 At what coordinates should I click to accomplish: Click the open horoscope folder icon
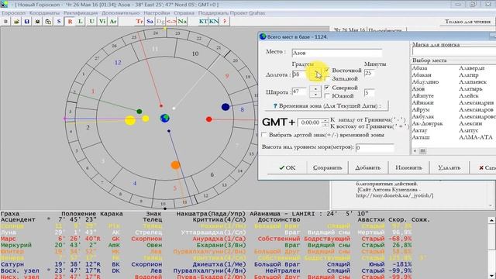tap(16, 22)
